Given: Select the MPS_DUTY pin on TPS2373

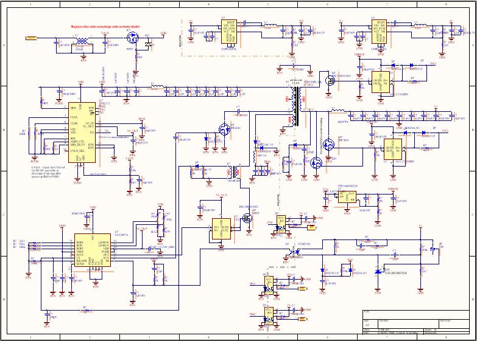Looking at the screenshot, I should tap(77, 145).
